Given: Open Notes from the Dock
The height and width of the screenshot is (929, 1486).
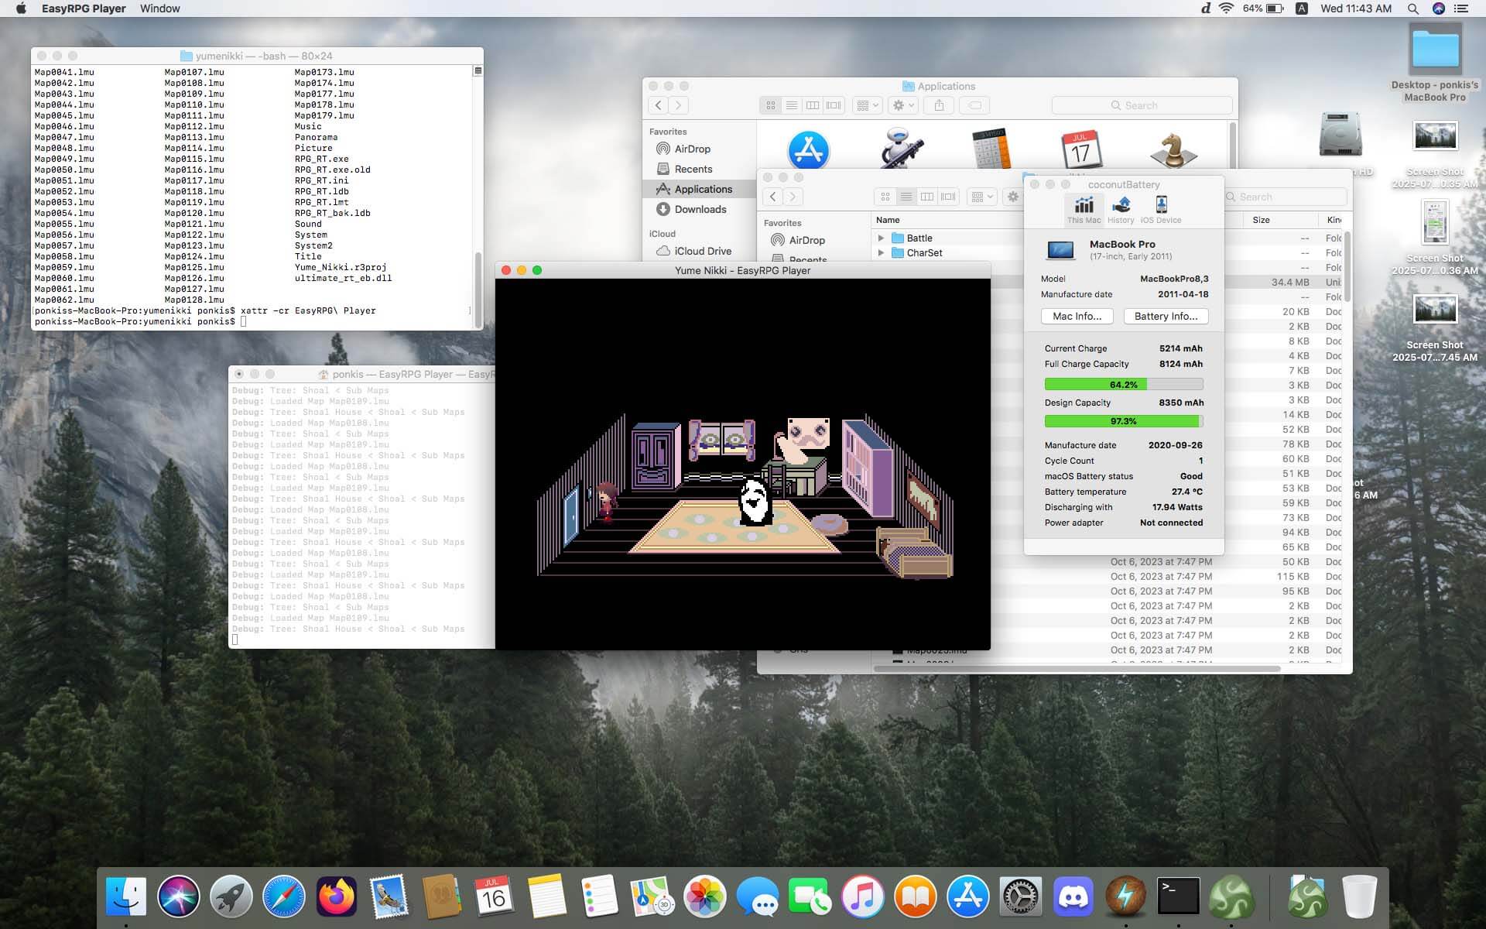Looking at the screenshot, I should (x=546, y=896).
